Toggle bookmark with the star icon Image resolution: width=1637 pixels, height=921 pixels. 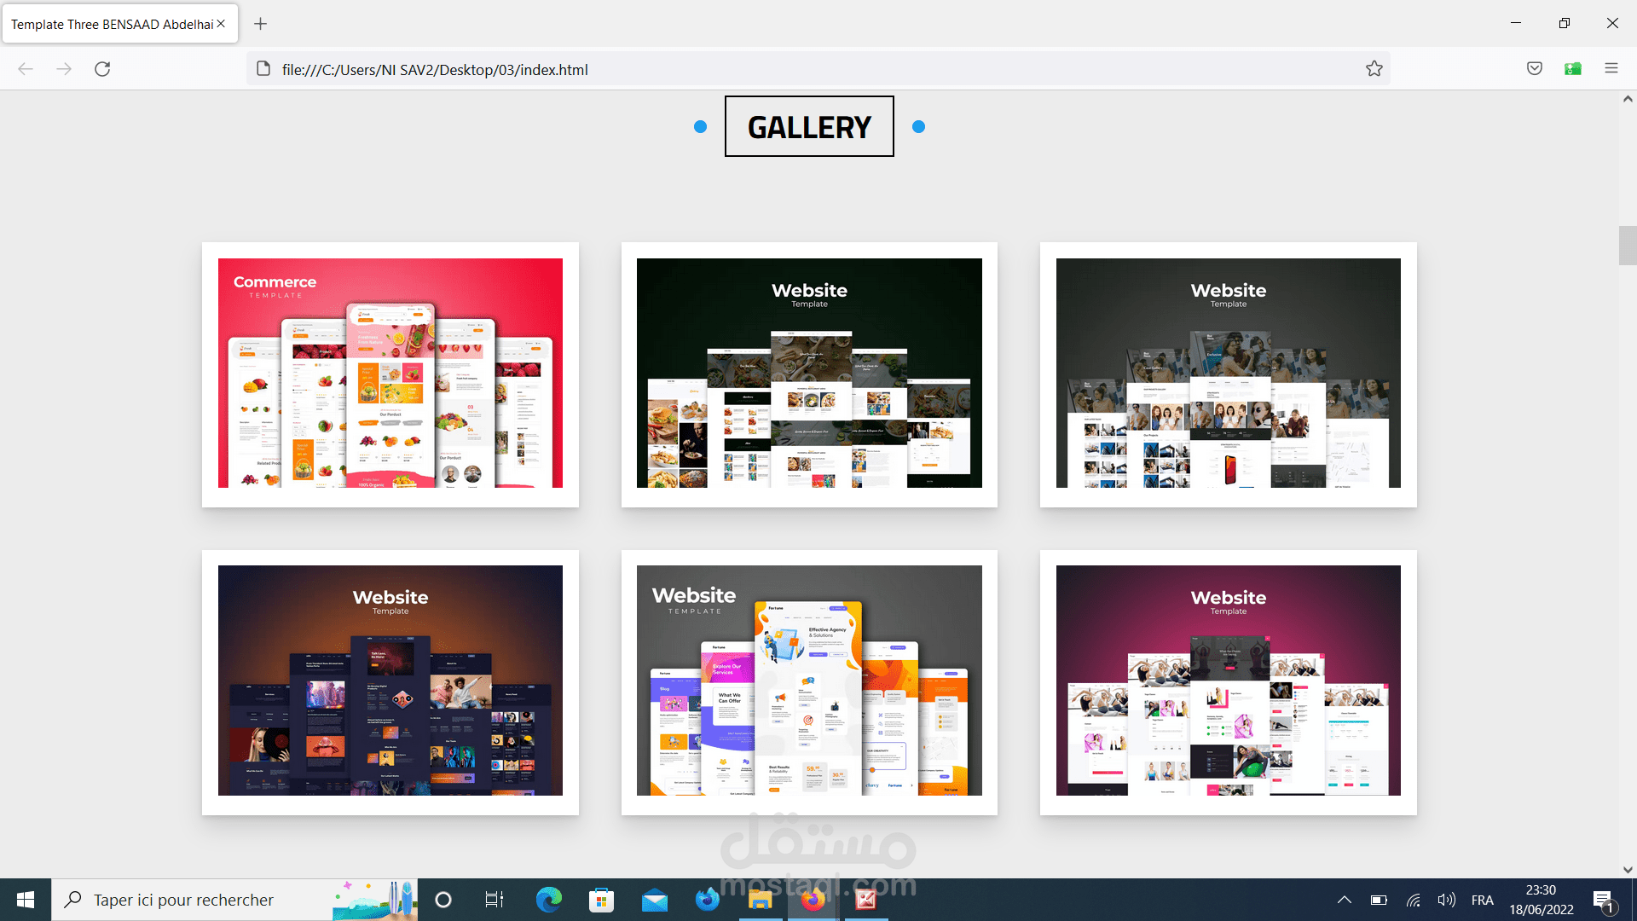tap(1374, 68)
